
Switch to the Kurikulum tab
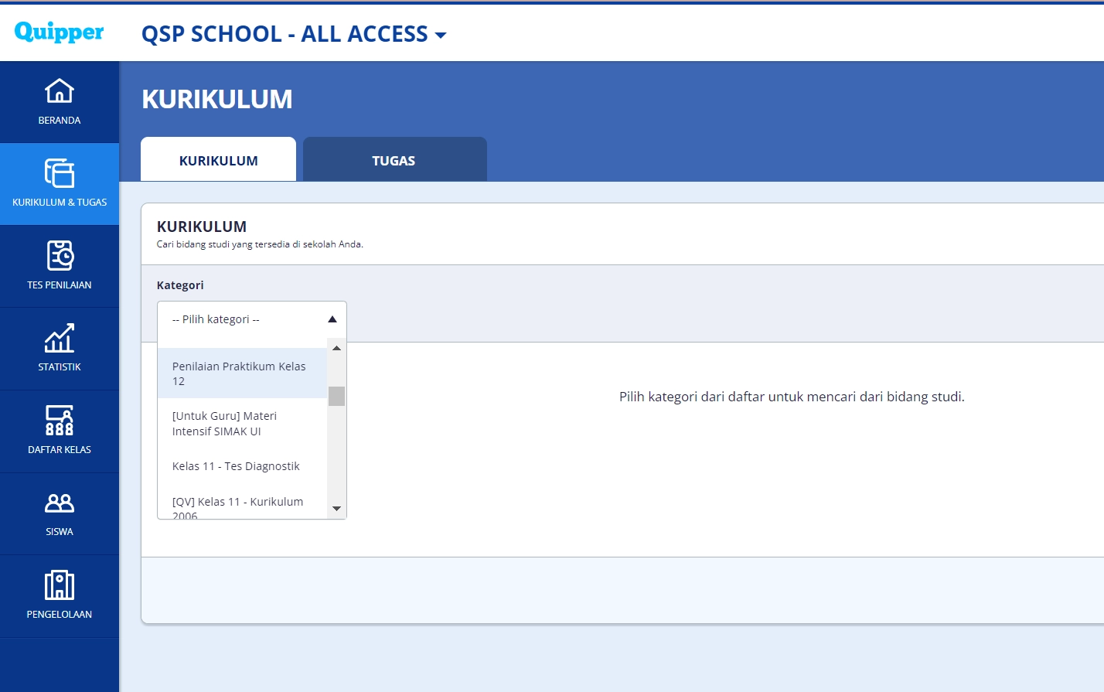pyautogui.click(x=219, y=160)
